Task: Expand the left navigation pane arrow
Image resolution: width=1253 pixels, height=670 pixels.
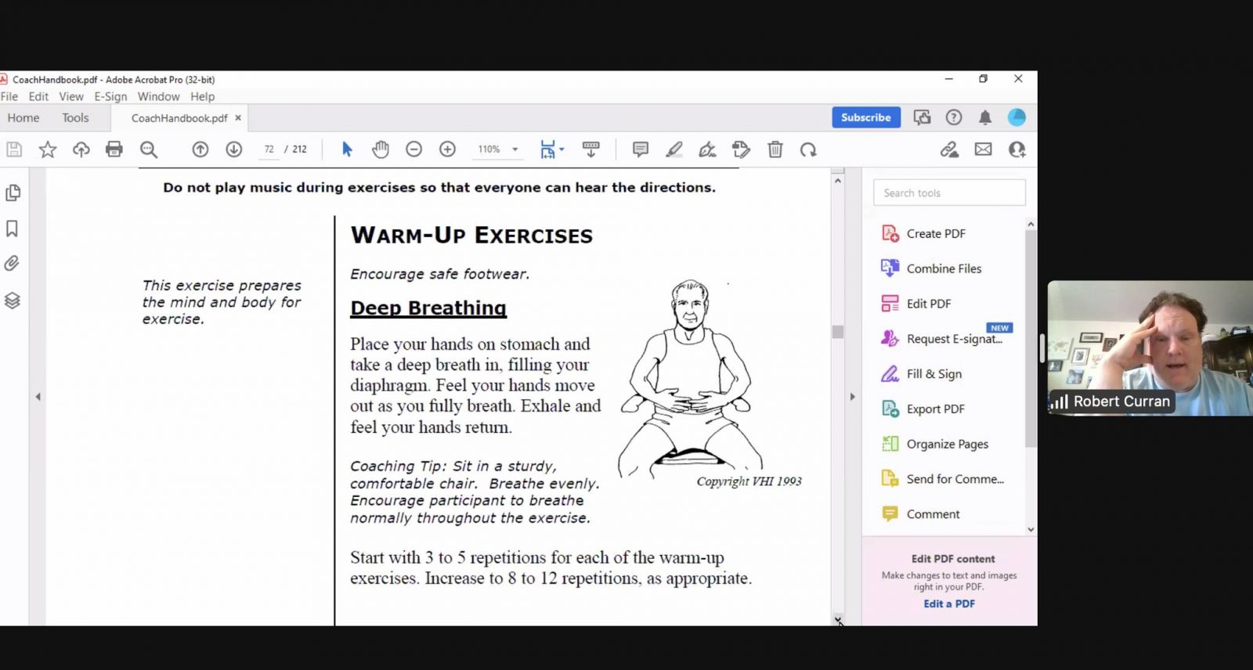Action: 38,397
